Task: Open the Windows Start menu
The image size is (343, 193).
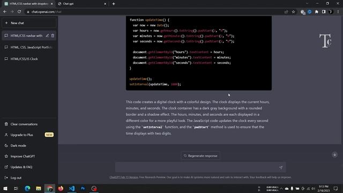Action: click(5, 188)
